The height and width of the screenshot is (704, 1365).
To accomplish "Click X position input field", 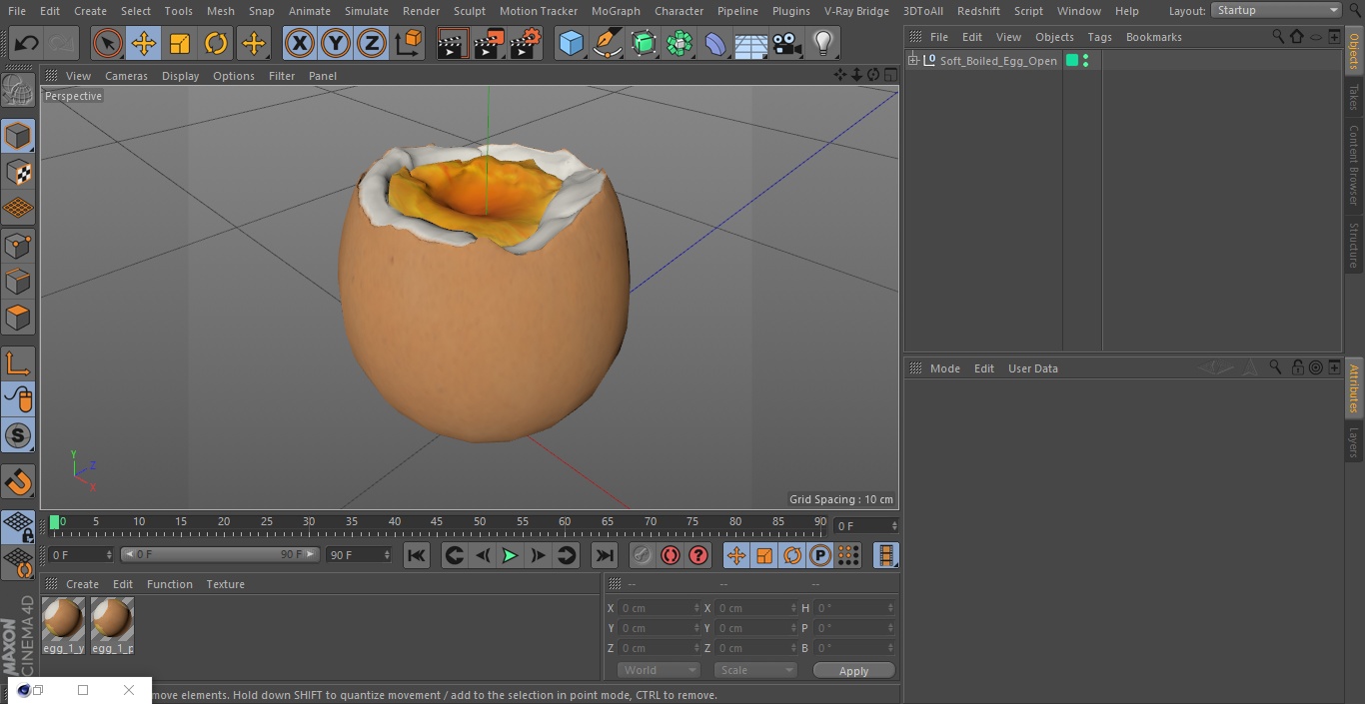I will tap(659, 608).
